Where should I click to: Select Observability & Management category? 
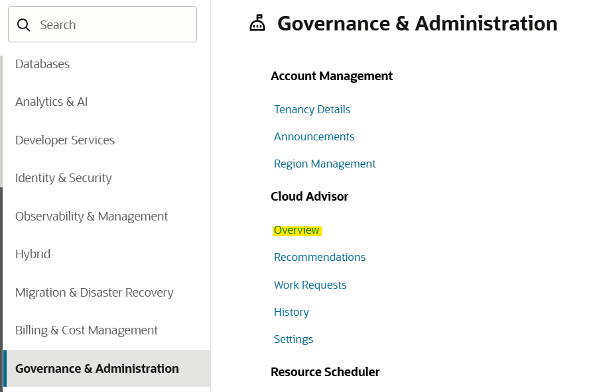(92, 217)
